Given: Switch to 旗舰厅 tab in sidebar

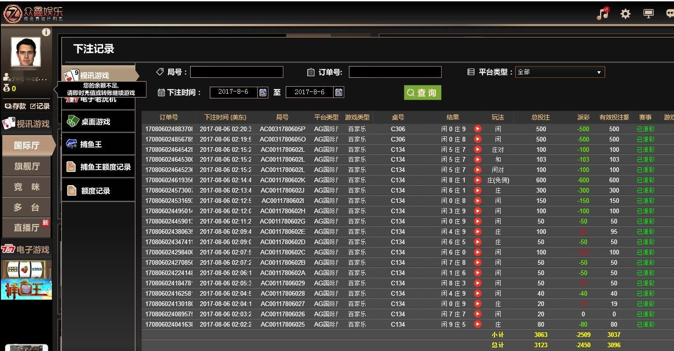Looking at the screenshot, I should click(x=27, y=166).
